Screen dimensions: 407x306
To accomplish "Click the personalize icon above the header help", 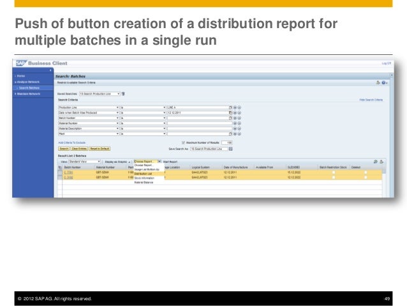I will pos(378,82).
